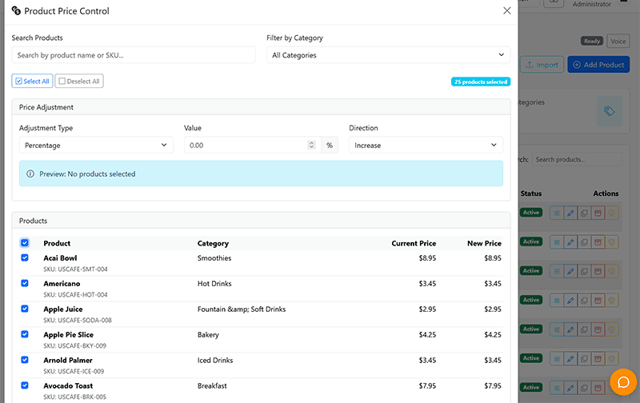Click the Import button in the background

(542, 65)
